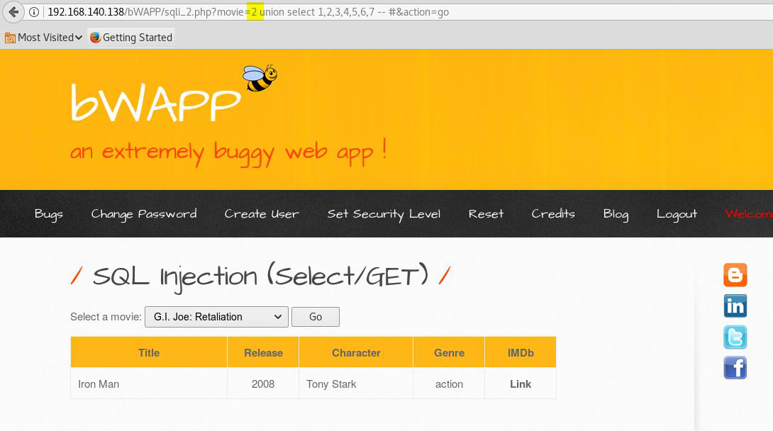
Task: Go to Change Password page
Action: tap(144, 214)
